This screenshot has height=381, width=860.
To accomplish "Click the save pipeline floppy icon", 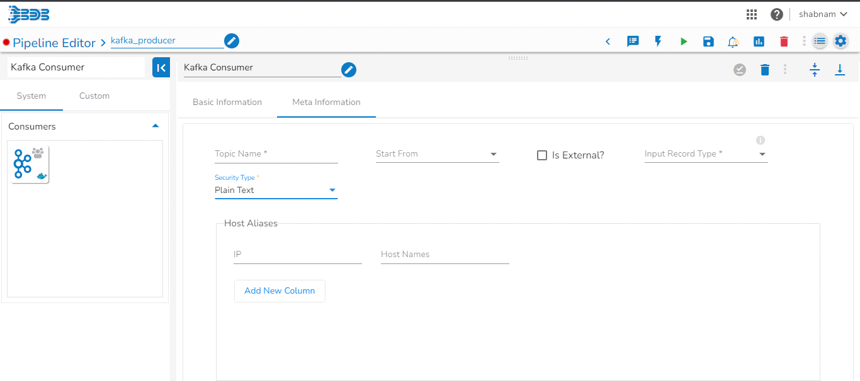I will [x=708, y=41].
